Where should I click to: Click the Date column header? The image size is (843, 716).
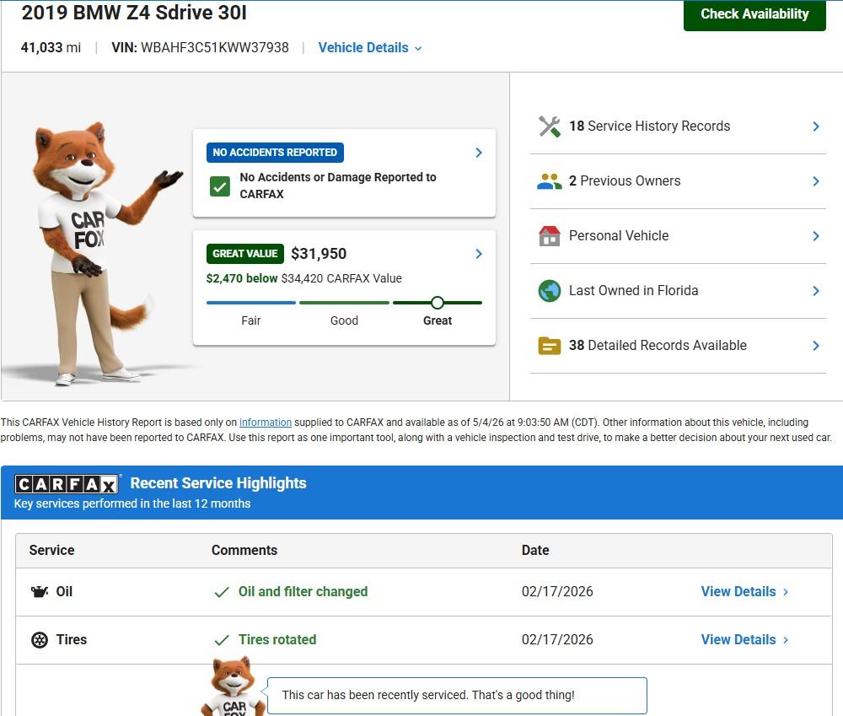[x=535, y=551]
